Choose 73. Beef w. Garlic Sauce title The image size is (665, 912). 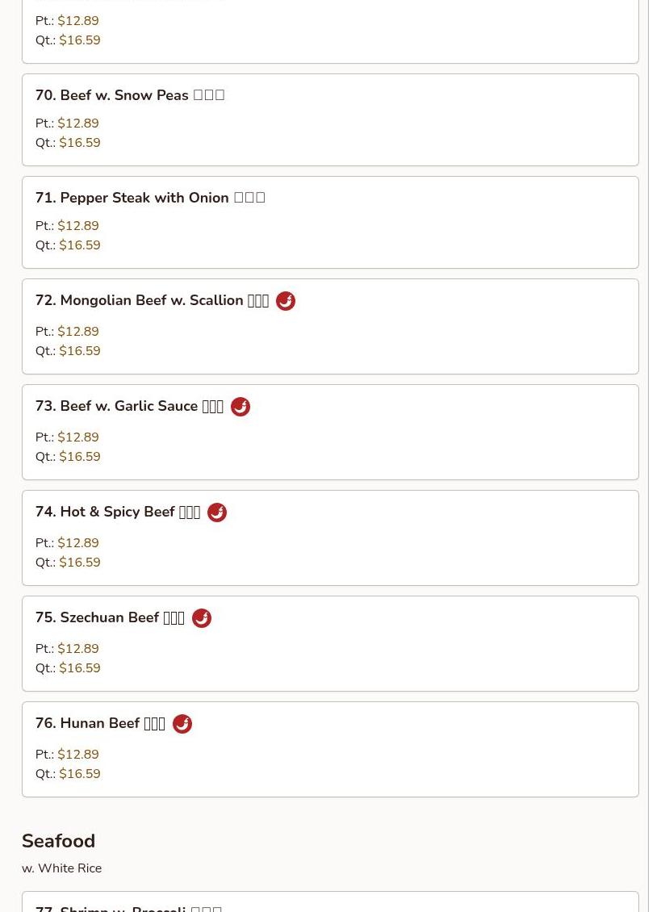(x=129, y=406)
